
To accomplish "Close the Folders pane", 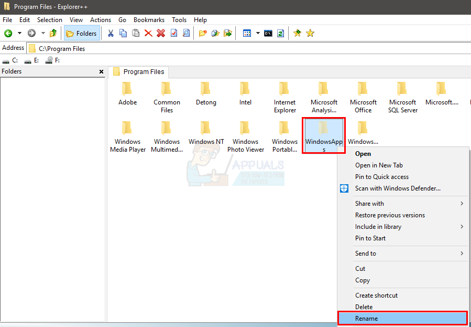I will [101, 72].
